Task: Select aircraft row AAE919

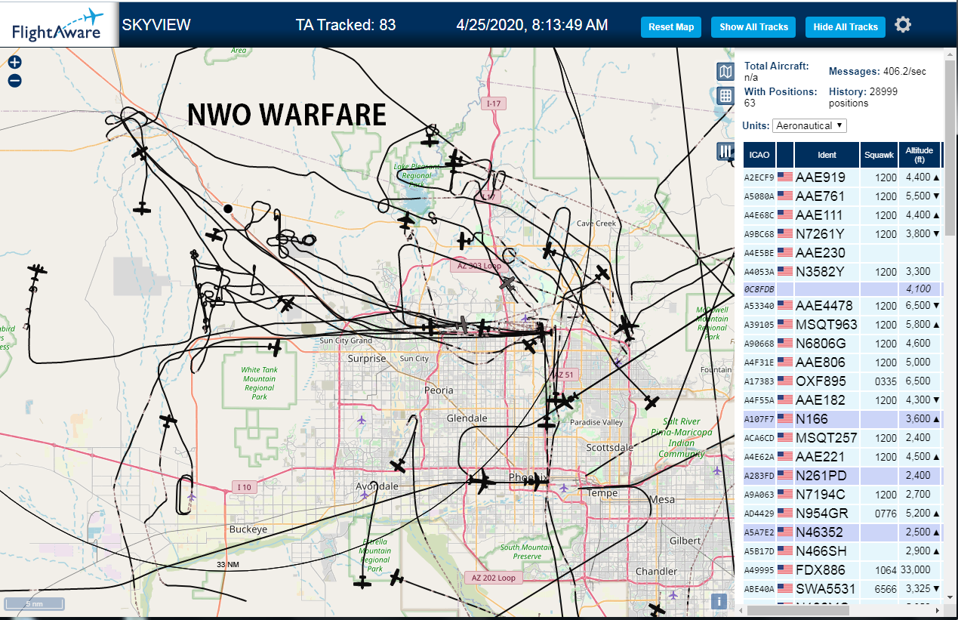Action: pyautogui.click(x=842, y=177)
